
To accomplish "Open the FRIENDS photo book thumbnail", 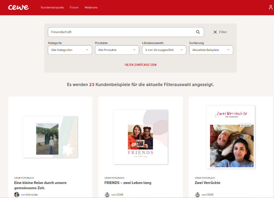I will coord(140,137).
